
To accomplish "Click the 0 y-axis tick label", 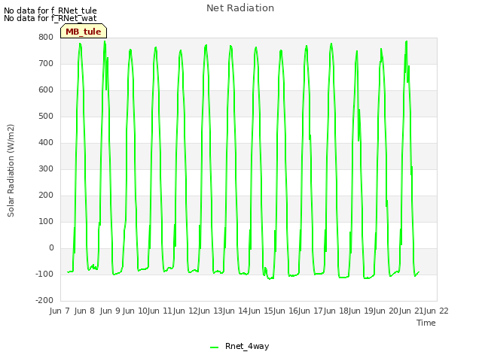I will pos(51,247).
